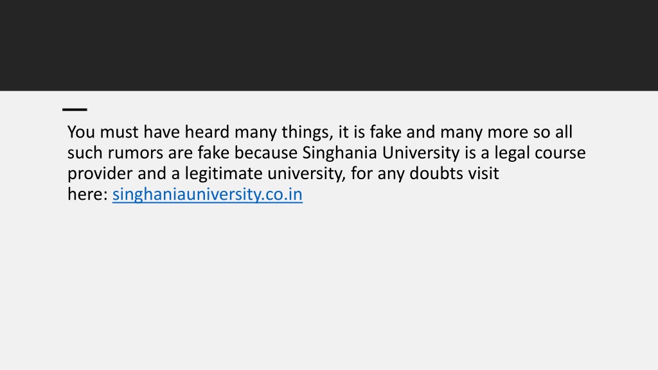Click the word "here:" before the link
658x370 pixels.
87,194
